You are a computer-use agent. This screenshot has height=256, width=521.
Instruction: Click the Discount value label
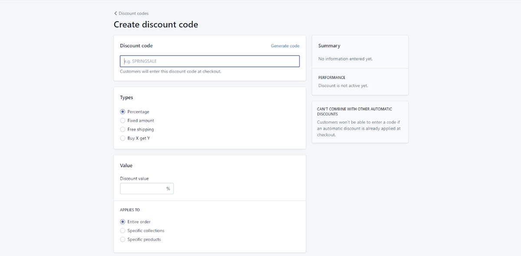click(134, 178)
